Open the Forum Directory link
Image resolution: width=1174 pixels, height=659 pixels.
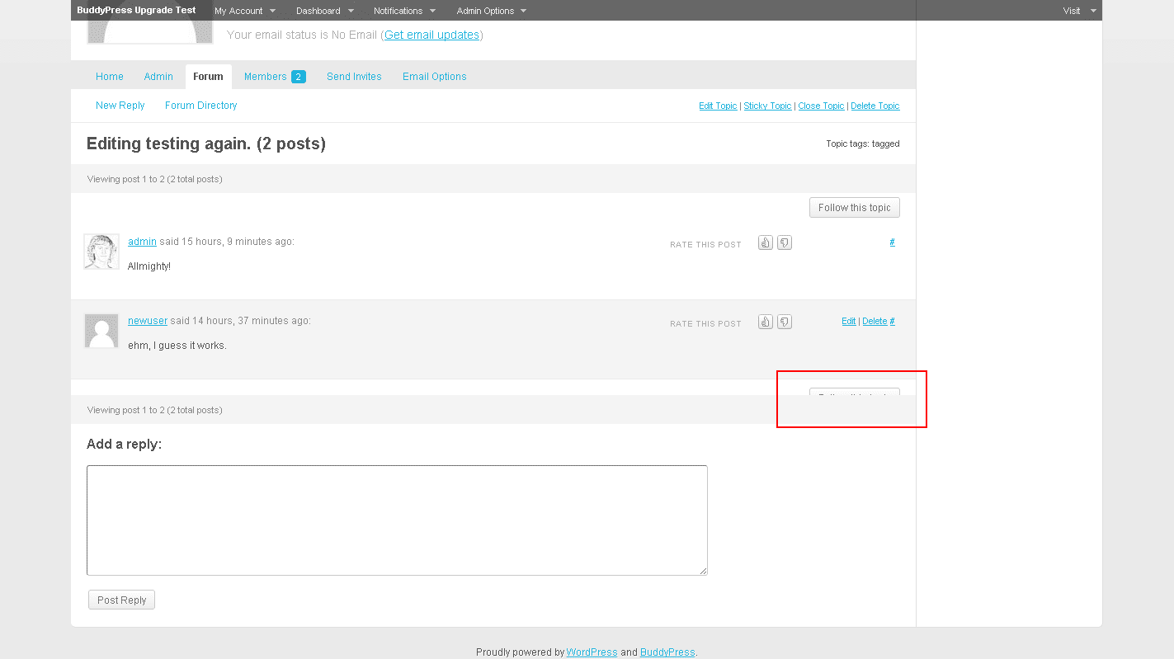click(200, 106)
